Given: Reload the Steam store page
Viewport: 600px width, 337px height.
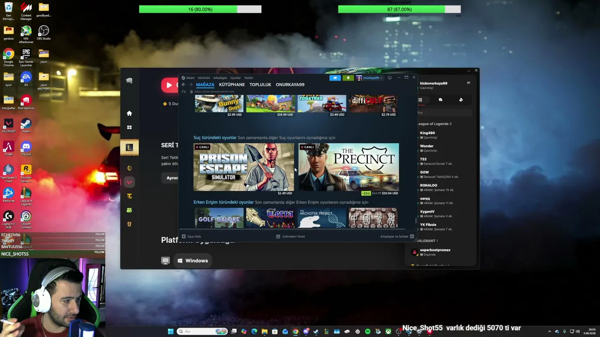Looking at the screenshot, I should tap(184, 92).
